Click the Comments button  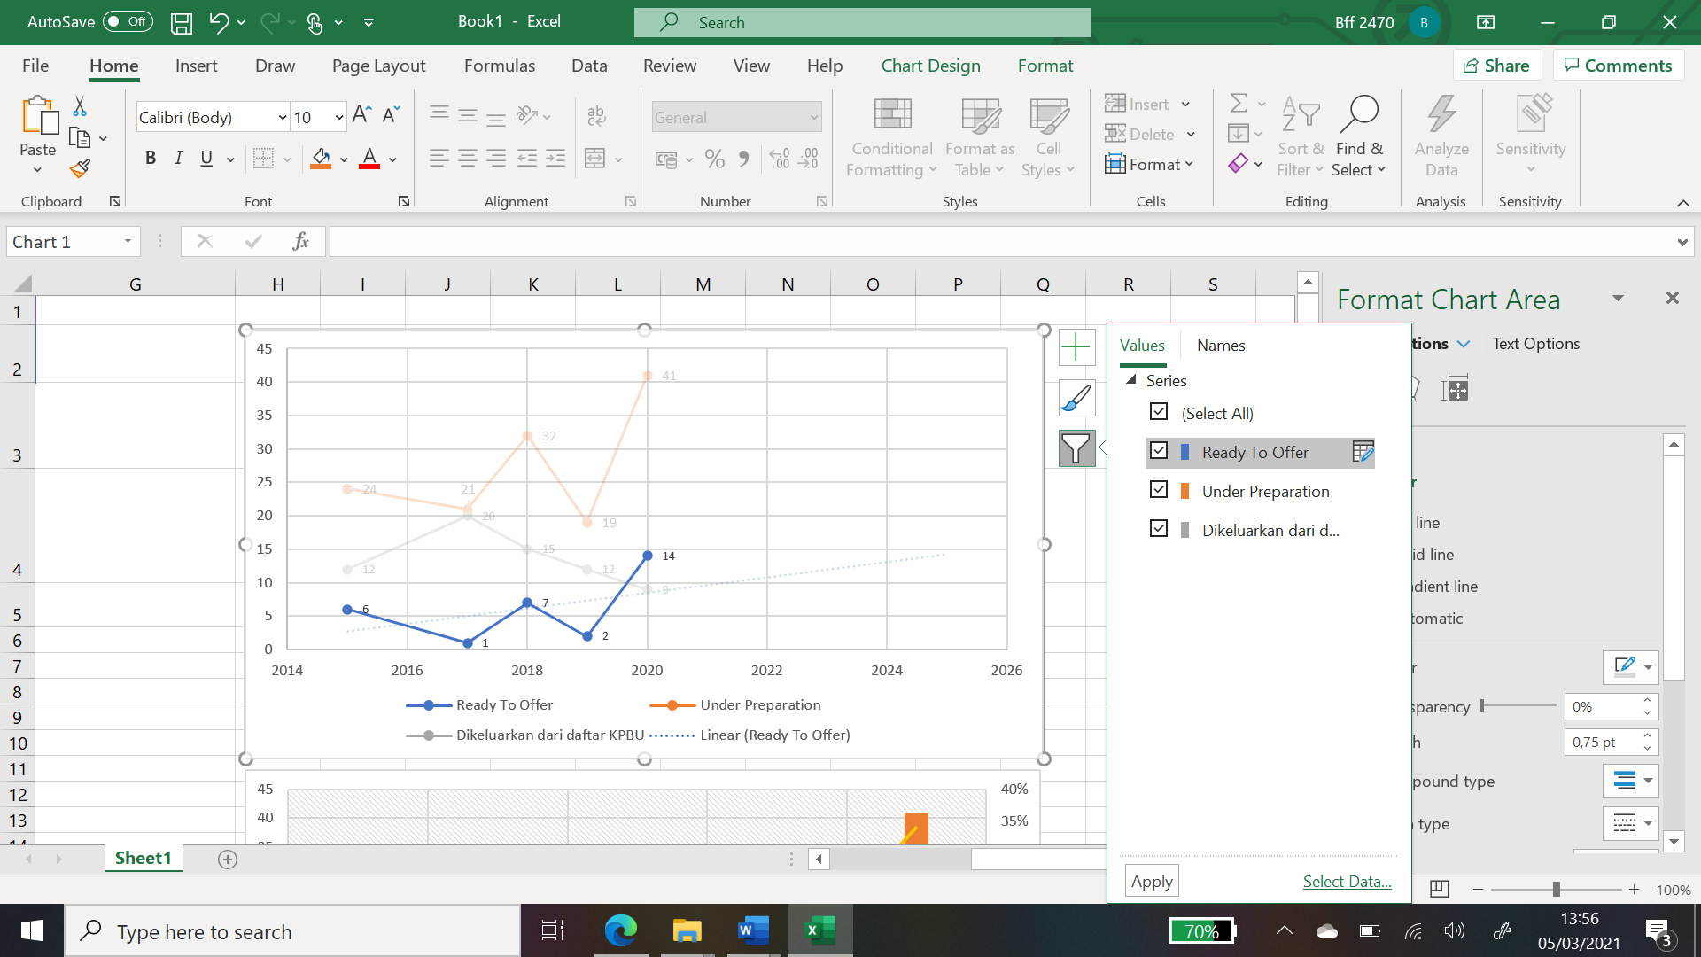(1618, 66)
